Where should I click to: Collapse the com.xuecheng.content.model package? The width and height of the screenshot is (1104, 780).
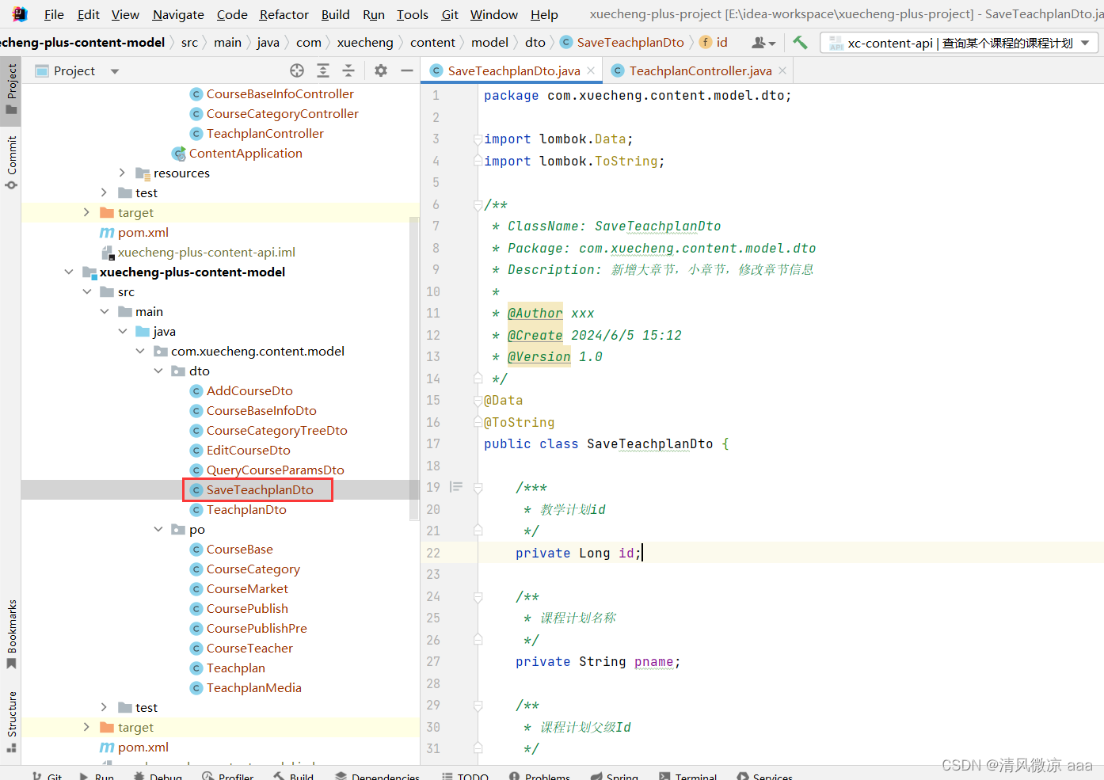140,351
